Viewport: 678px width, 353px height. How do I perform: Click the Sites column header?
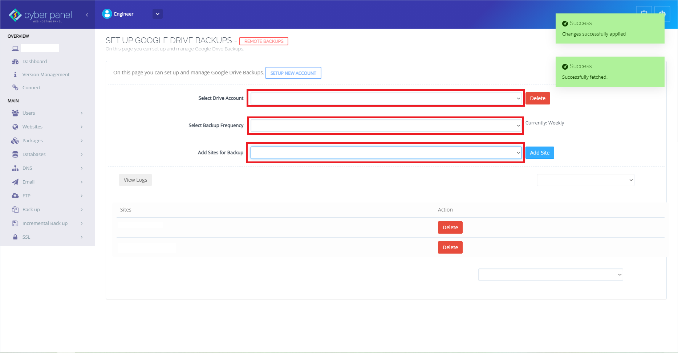pyautogui.click(x=126, y=210)
